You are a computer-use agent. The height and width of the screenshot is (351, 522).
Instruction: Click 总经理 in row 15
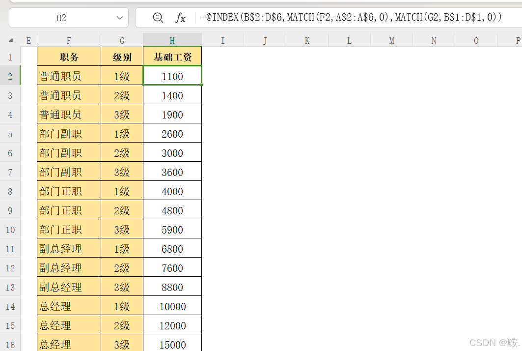pos(69,325)
